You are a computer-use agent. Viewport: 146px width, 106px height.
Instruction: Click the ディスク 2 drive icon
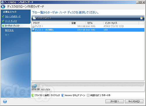(33, 30)
